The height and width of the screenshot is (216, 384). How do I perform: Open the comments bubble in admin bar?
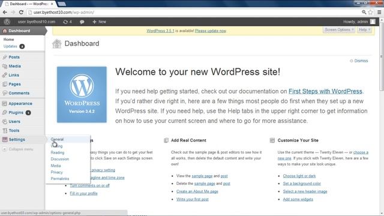pyautogui.click(x=82, y=22)
